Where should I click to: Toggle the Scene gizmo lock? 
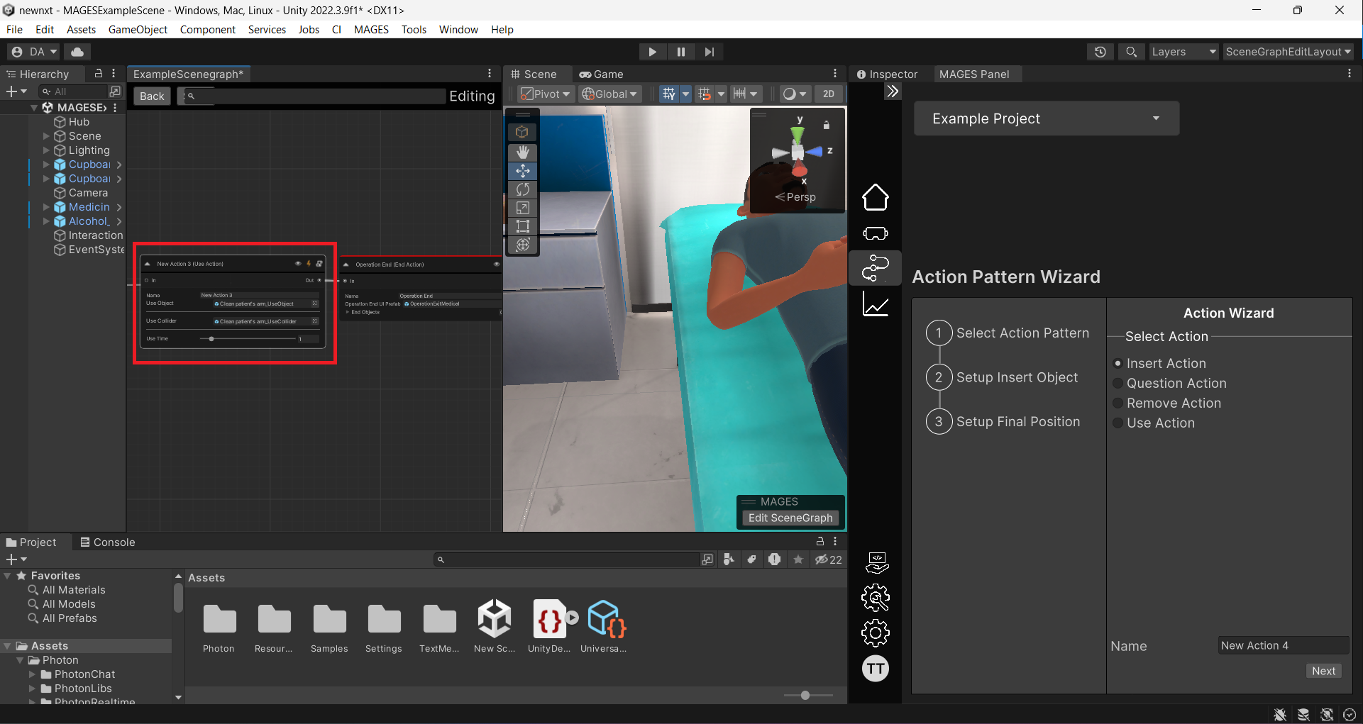[826, 126]
